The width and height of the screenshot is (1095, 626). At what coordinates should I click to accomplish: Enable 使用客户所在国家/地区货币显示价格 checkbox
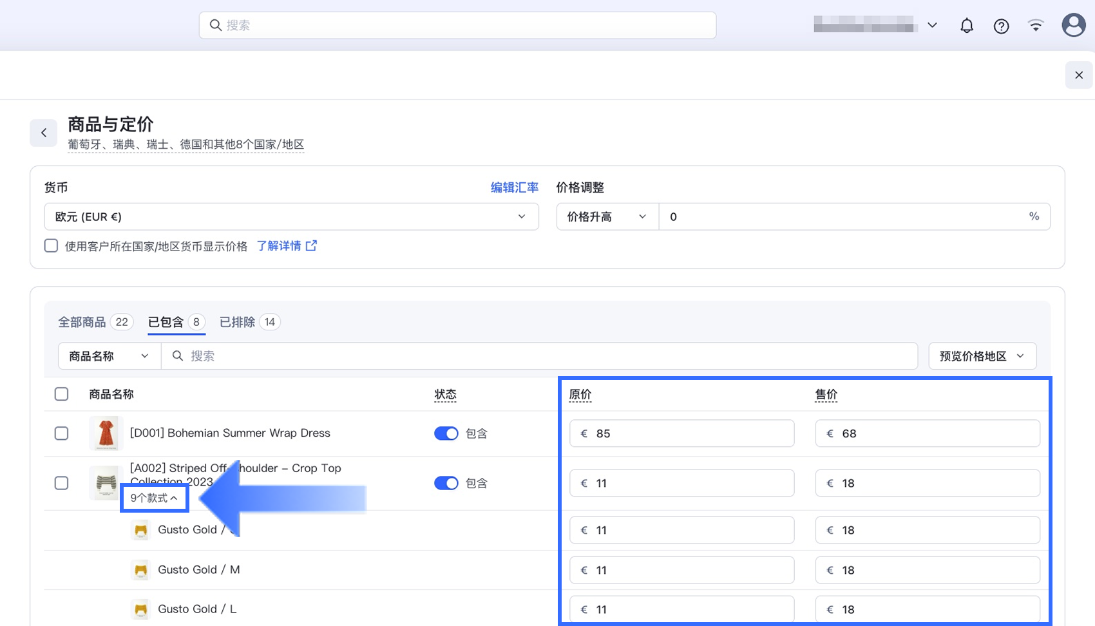point(51,246)
